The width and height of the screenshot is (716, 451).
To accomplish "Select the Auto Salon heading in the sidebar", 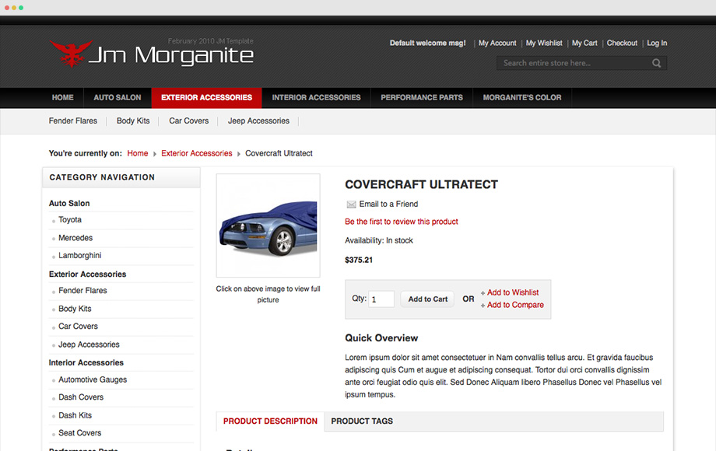I will coord(69,204).
